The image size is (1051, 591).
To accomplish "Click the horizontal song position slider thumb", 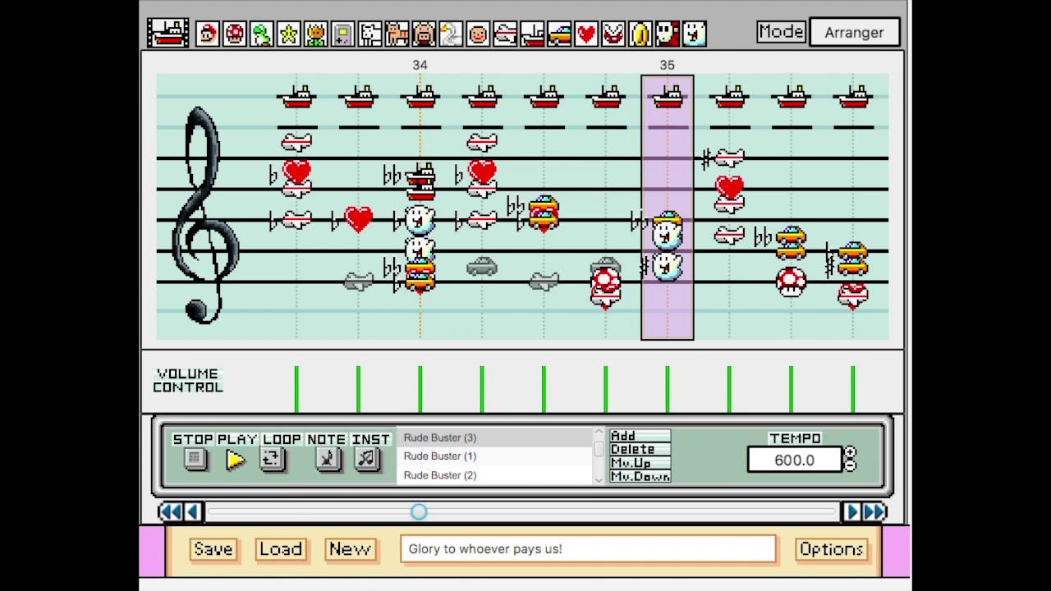I will click(x=419, y=512).
